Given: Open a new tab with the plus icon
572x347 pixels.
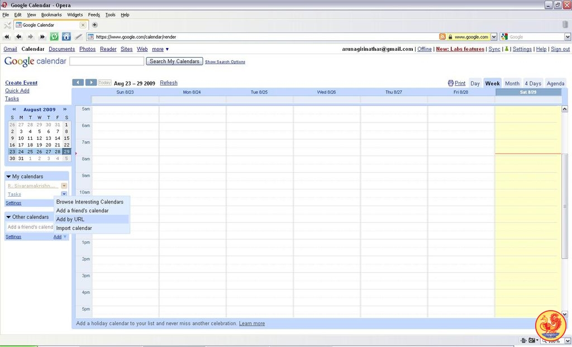Looking at the screenshot, I should (94, 25).
